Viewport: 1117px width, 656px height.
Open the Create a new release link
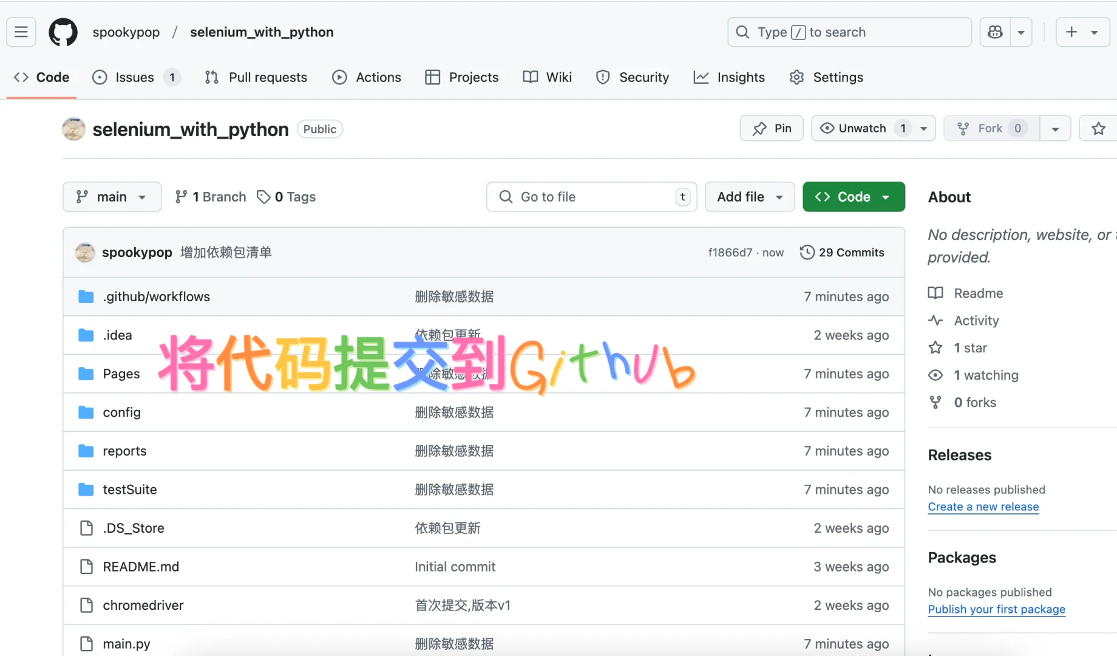pos(983,507)
